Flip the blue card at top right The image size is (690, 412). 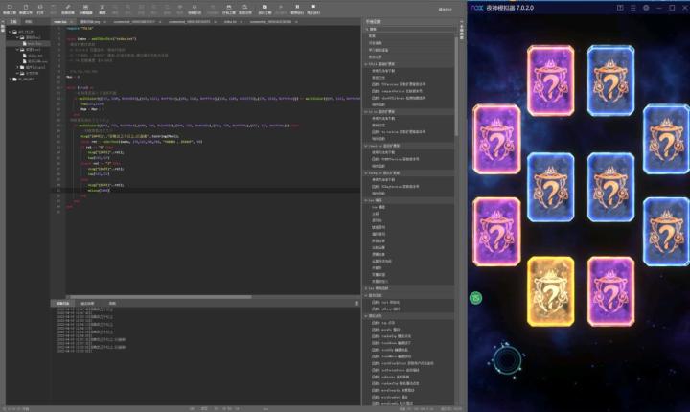611,80
